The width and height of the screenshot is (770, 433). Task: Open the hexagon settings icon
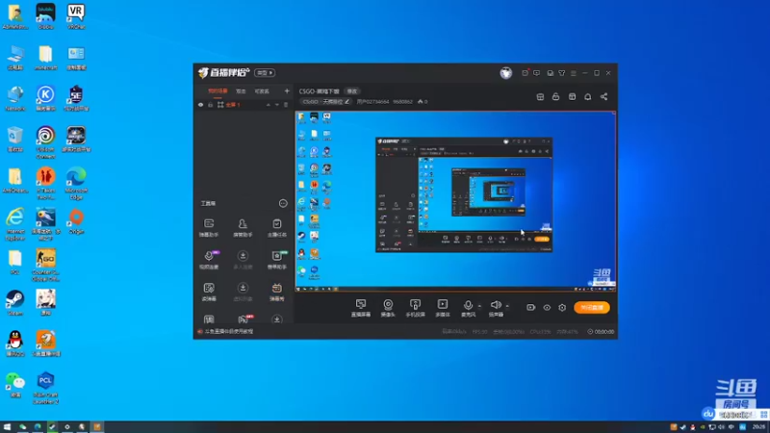562,307
